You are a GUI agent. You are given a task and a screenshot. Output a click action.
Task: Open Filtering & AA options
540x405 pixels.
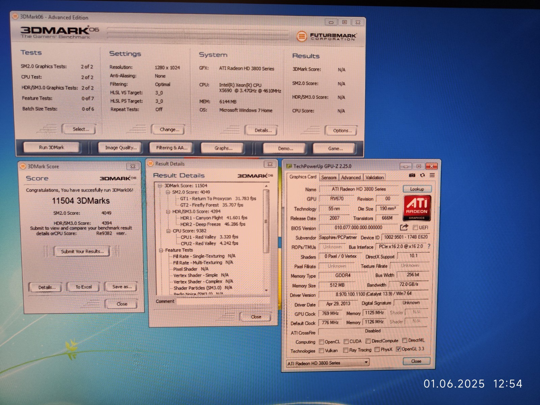coord(172,148)
